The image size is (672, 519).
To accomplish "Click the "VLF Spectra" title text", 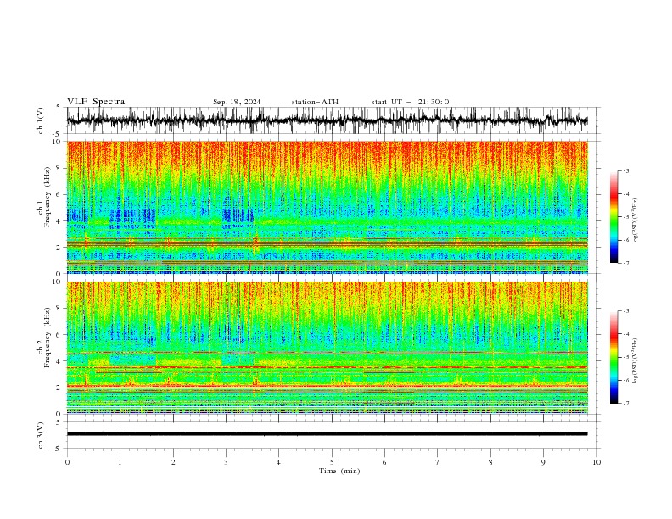I will (x=96, y=102).
